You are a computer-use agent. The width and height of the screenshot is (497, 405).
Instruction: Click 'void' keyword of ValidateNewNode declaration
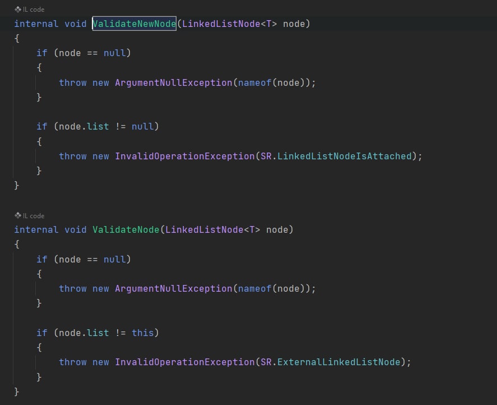coord(76,24)
